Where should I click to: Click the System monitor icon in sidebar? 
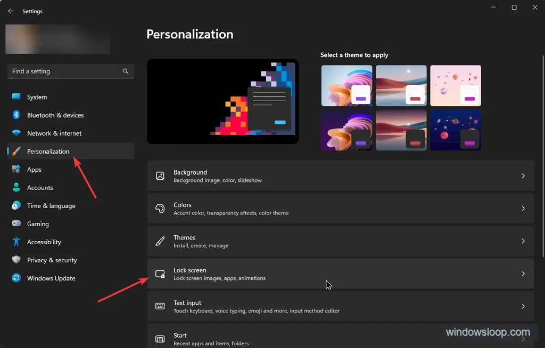point(16,97)
